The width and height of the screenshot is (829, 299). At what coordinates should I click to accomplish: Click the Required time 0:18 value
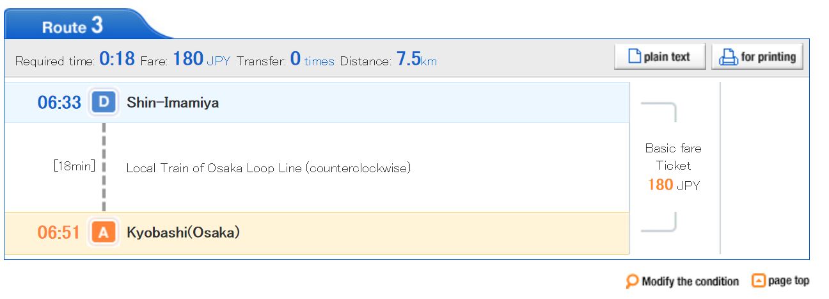tap(117, 60)
